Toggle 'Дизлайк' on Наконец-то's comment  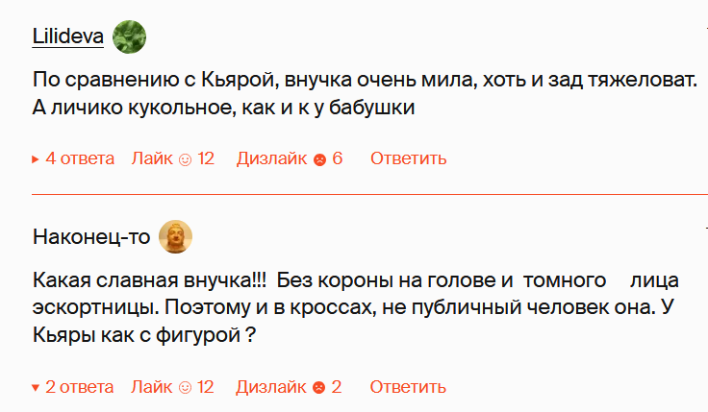tap(270, 388)
